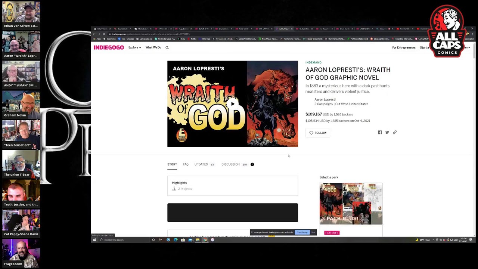Copy campaign link using chain icon
Image resolution: width=478 pixels, height=269 pixels.
coord(395,132)
